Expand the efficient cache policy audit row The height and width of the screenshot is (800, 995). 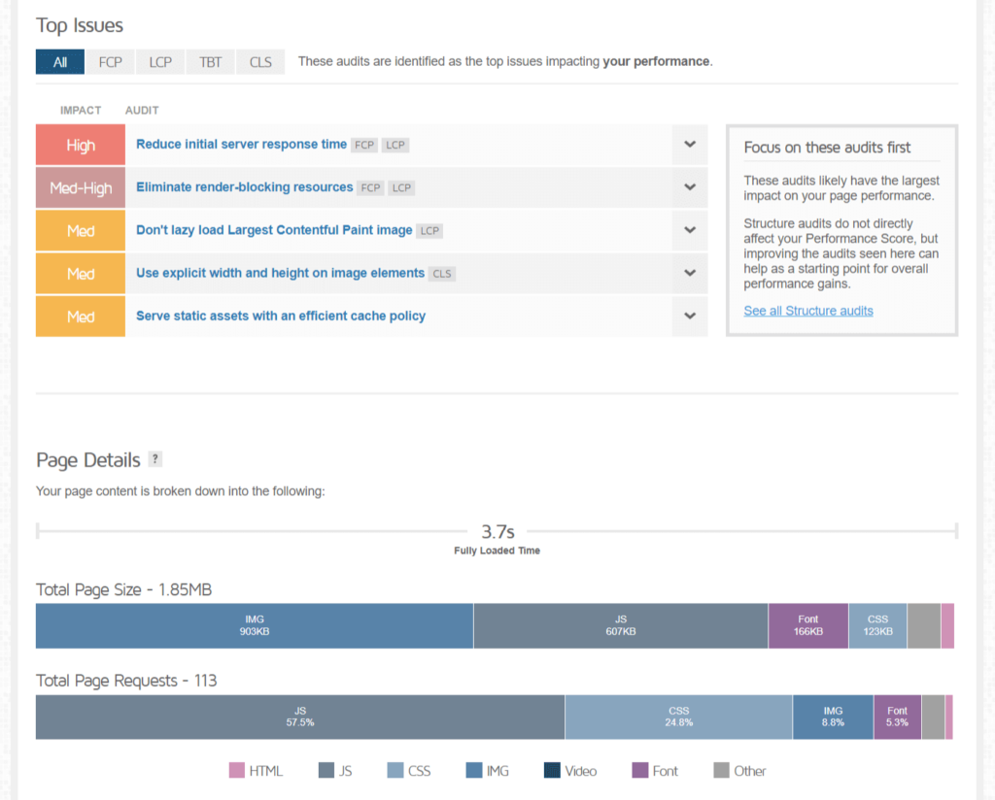click(x=689, y=317)
